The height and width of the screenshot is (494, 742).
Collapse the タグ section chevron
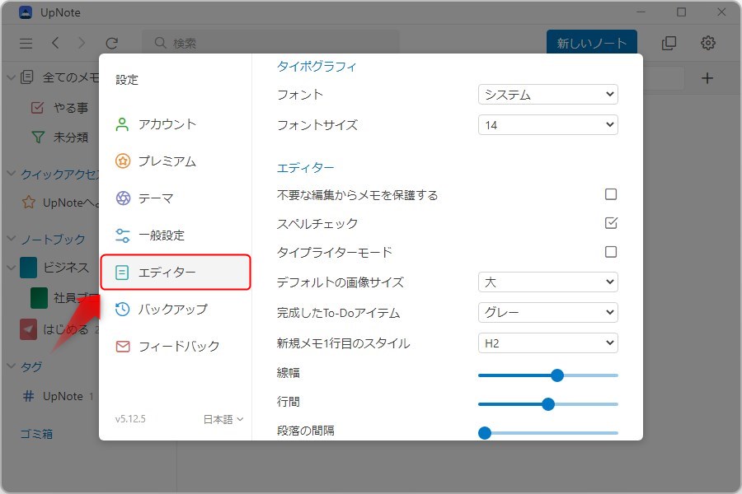[x=11, y=366]
